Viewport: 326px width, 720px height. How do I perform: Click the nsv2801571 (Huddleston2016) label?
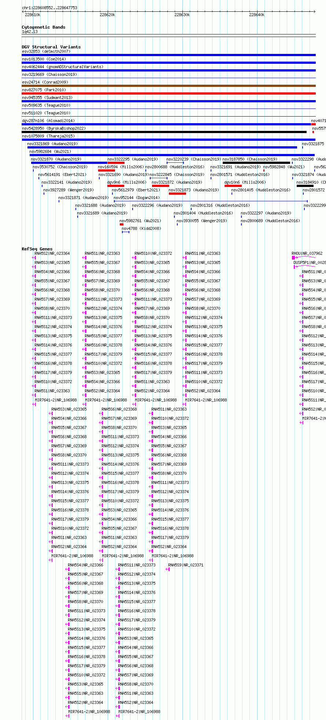240,175
